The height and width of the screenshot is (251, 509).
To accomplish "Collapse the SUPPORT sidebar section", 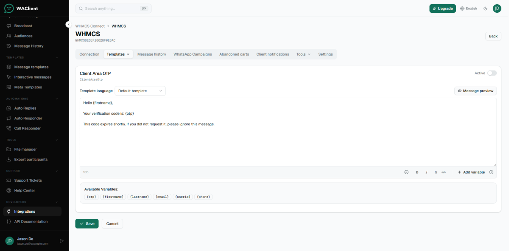I will [x=57, y=171].
